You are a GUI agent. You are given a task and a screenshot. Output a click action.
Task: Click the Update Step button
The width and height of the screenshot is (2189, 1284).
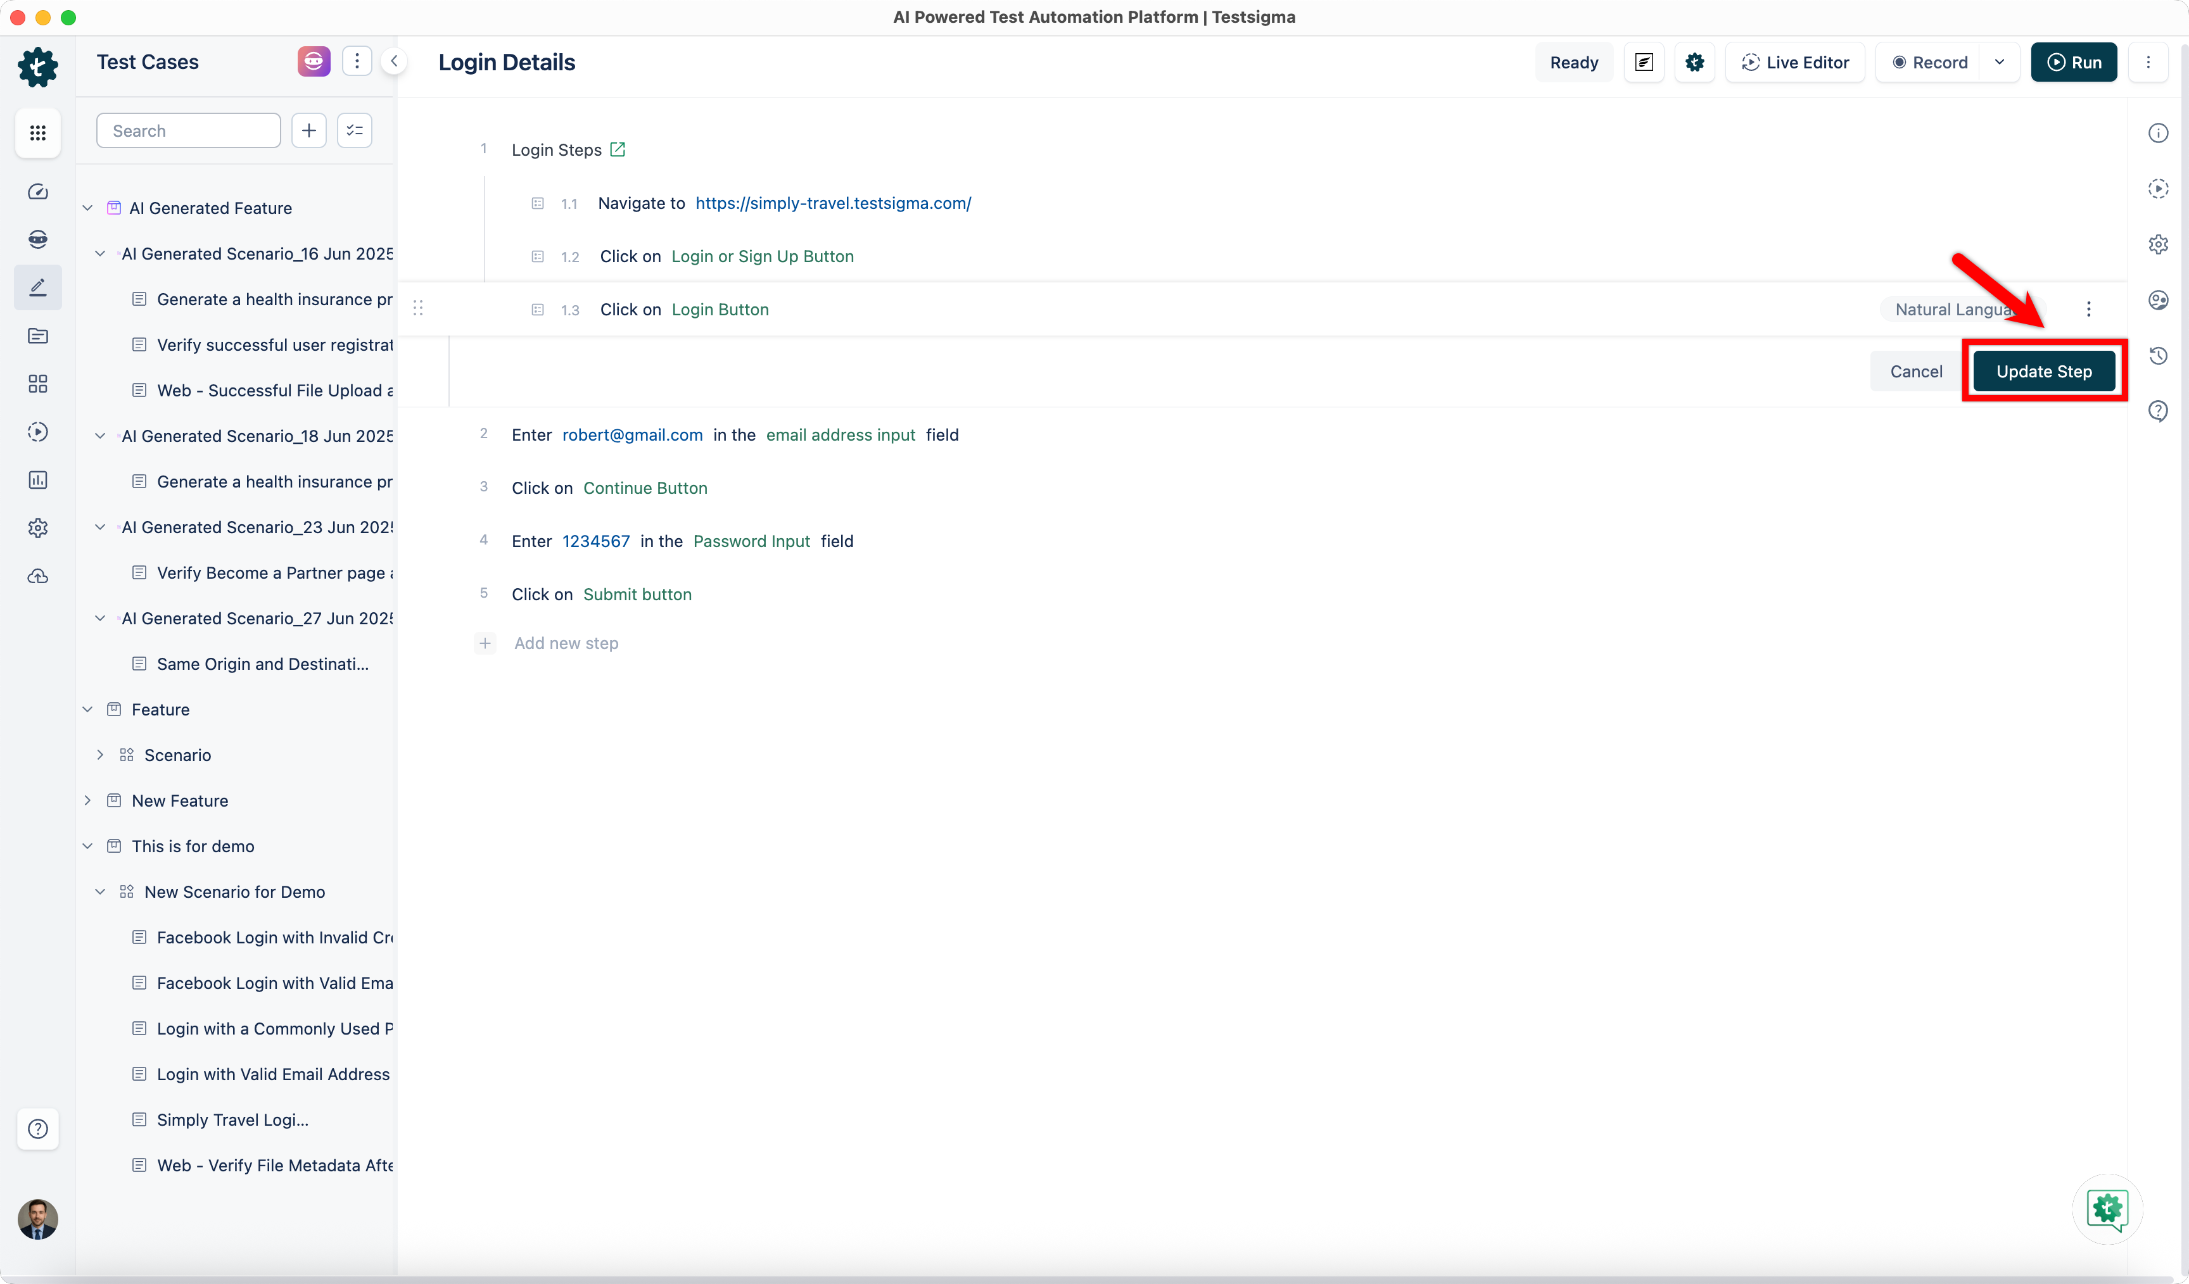coord(2043,372)
